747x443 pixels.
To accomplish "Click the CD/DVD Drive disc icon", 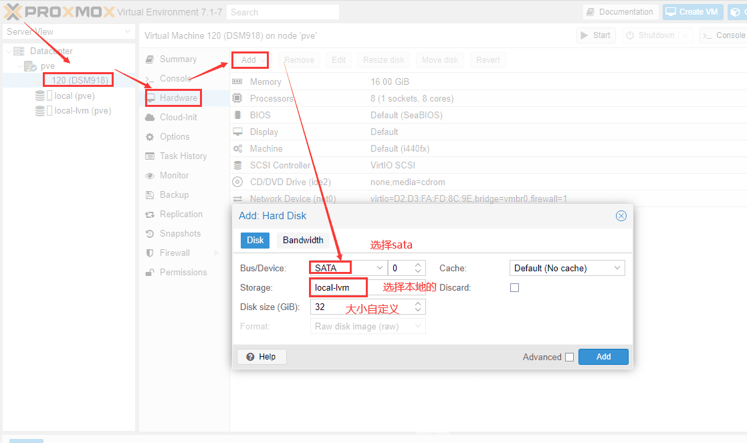I will point(237,182).
